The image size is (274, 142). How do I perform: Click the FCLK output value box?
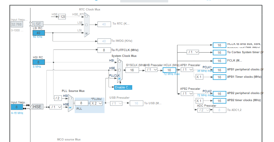(220, 61)
